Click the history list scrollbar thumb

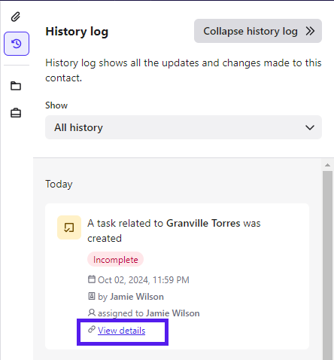point(327,265)
